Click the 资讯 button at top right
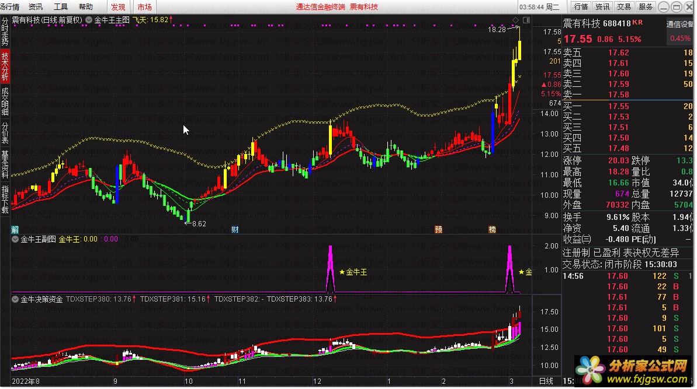Screen dimensions: 697x389 [x=602, y=6]
